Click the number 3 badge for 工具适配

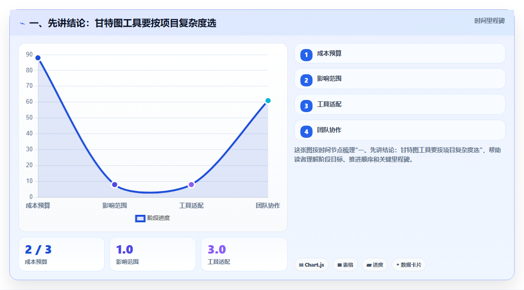pyautogui.click(x=306, y=106)
